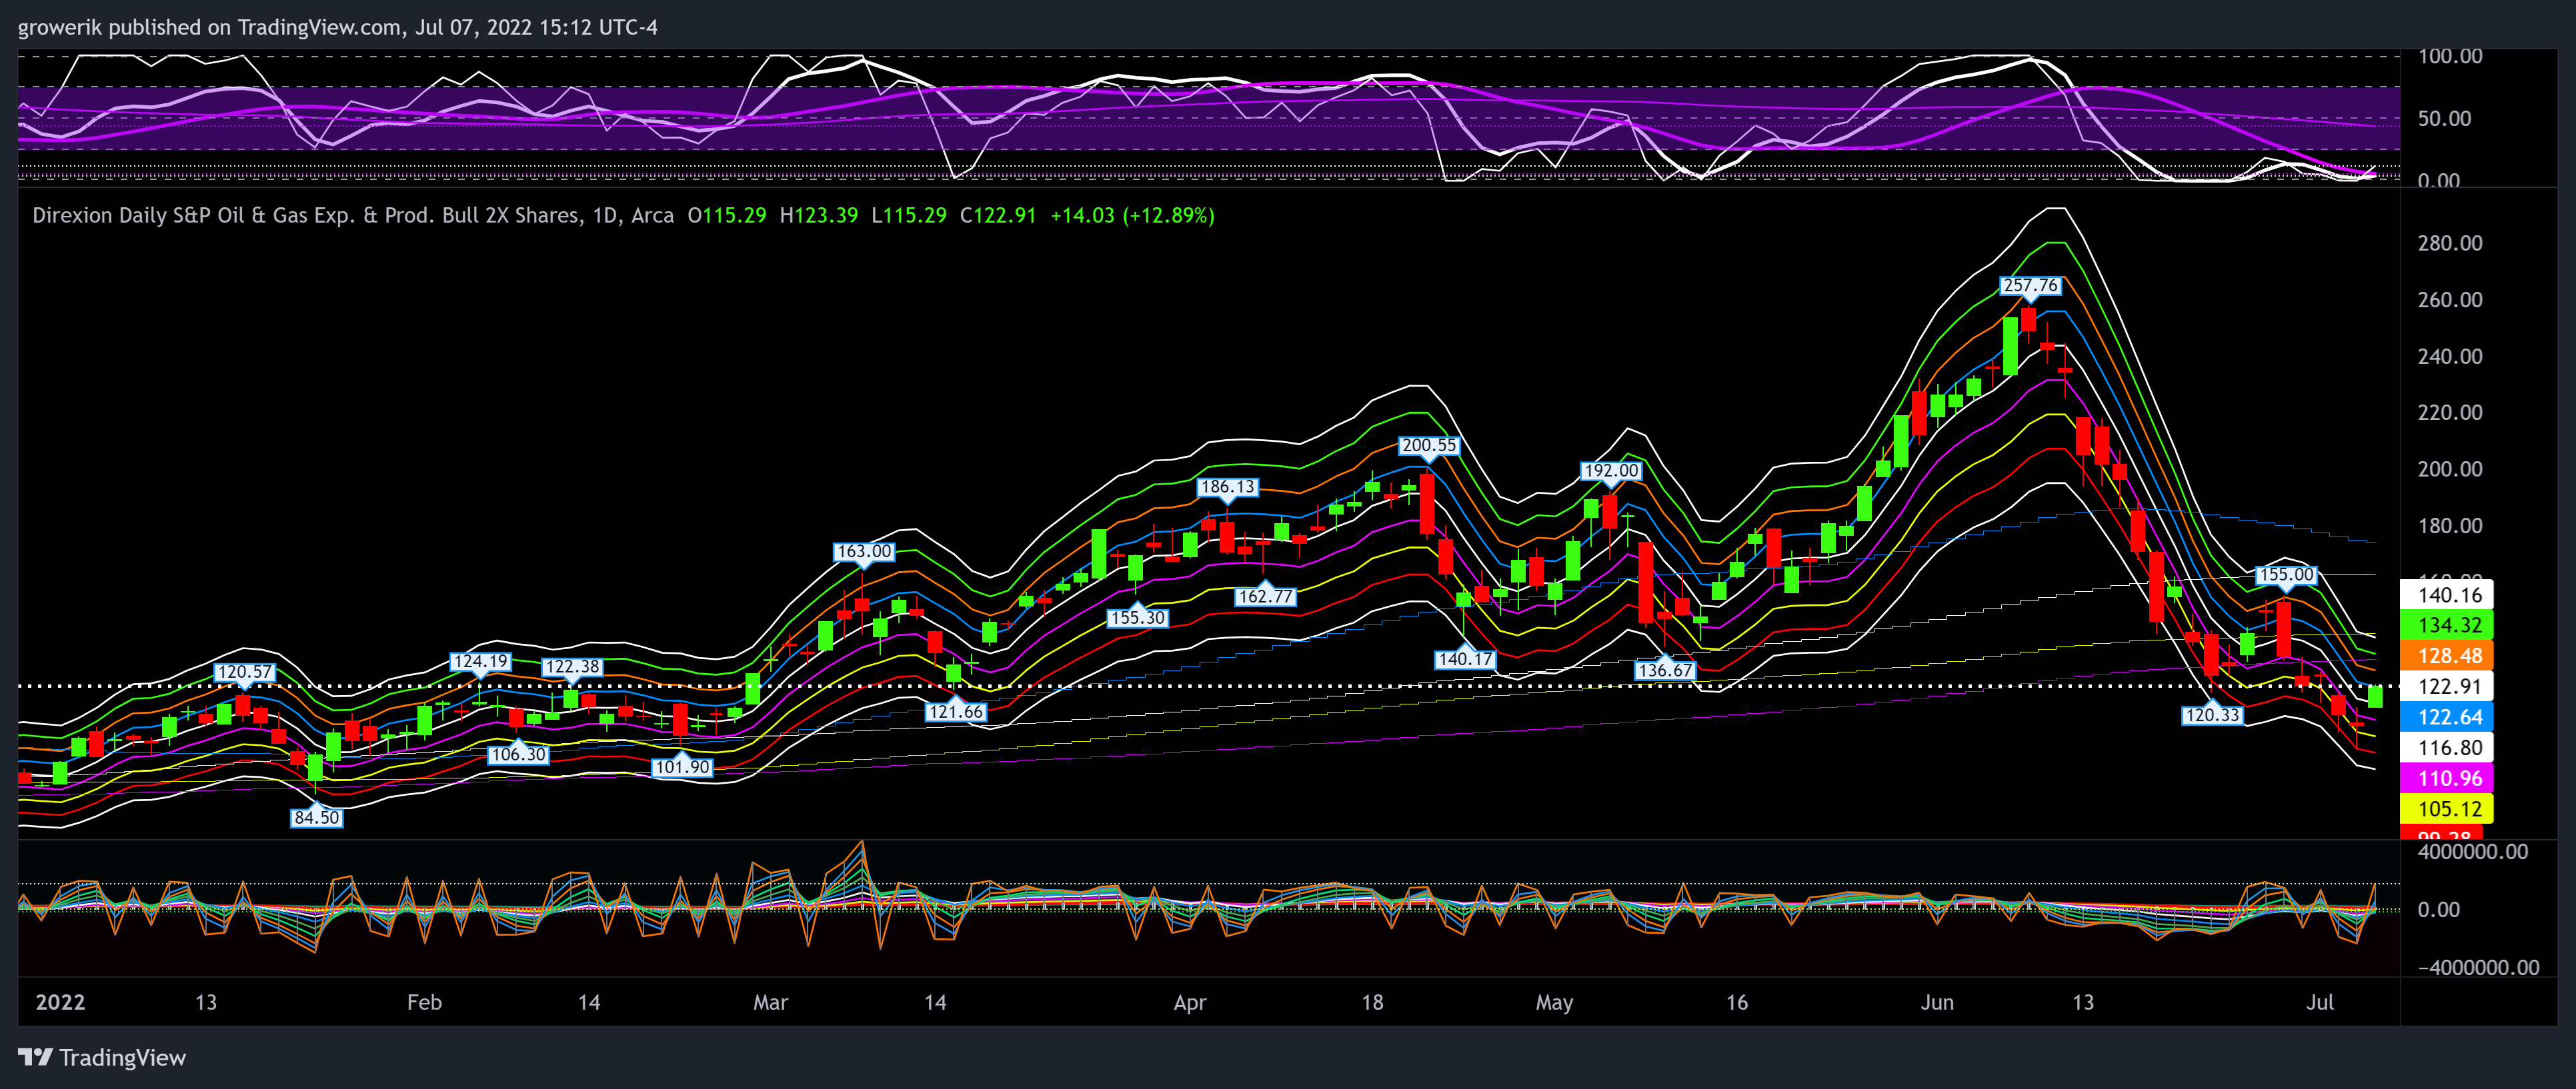The width and height of the screenshot is (2576, 1089).
Task: Click the 2022 label on time axis
Action: [x=60, y=1002]
